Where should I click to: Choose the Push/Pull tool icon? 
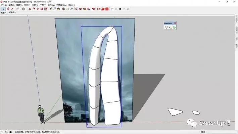click(x=30, y=9)
